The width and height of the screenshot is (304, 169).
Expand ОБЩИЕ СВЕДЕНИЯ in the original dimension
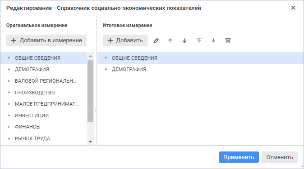pyautogui.click(x=9, y=58)
